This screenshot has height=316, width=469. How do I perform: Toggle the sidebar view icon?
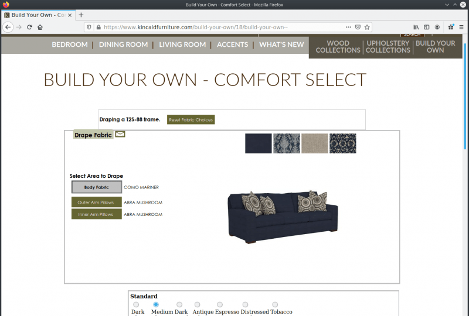coord(427,27)
